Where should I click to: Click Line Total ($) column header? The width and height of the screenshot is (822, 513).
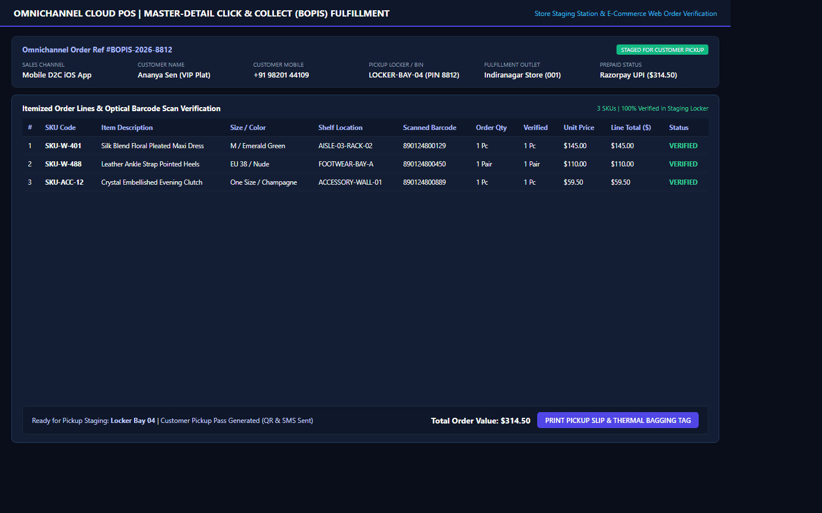[x=631, y=128]
